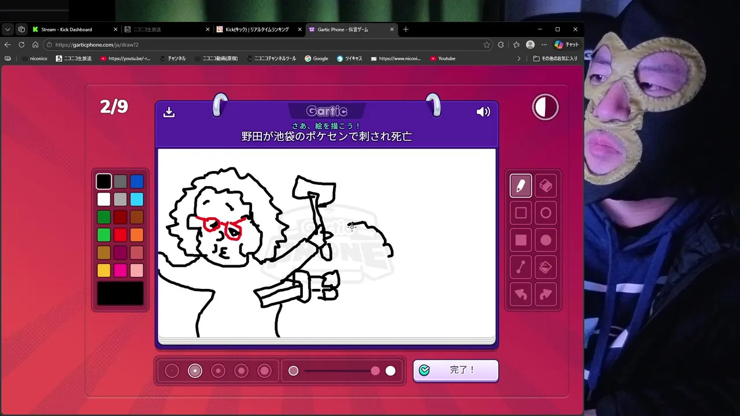Pick the dark green color swatch
740x416 pixels.
click(103, 217)
